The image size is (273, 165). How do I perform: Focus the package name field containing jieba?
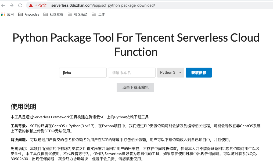click(x=83, y=73)
